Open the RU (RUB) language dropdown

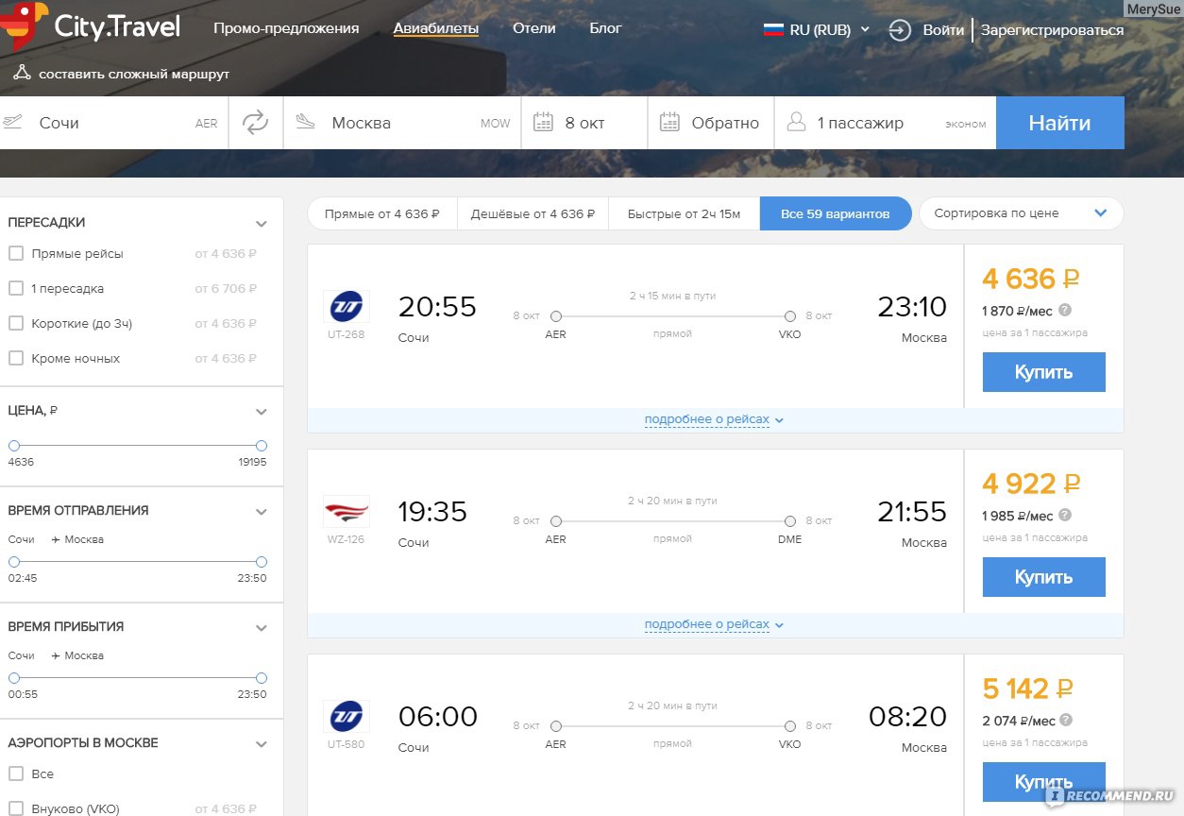click(817, 29)
